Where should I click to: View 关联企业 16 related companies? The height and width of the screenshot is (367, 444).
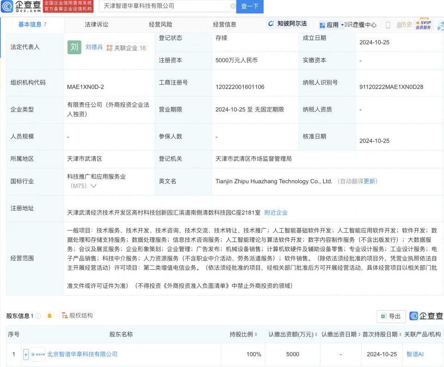click(126, 48)
